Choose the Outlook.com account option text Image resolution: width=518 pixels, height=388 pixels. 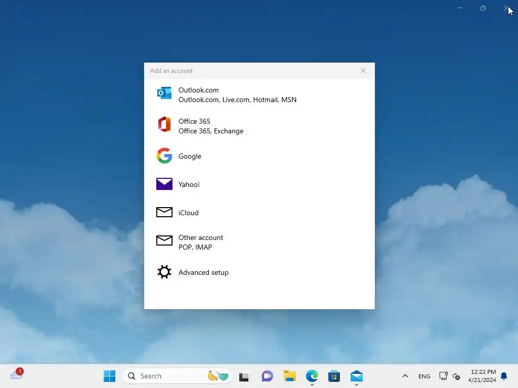coord(198,90)
